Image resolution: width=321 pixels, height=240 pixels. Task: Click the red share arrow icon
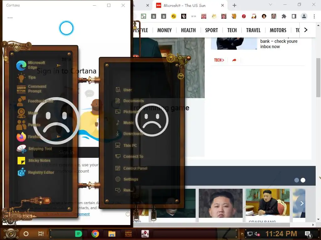234,60
